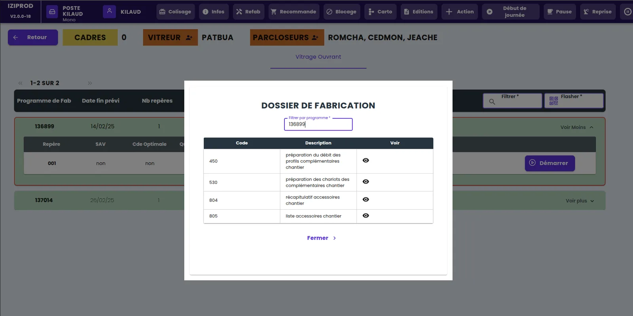633x316 pixels.
Task: Go to previous page double chevron
Action: coord(20,83)
